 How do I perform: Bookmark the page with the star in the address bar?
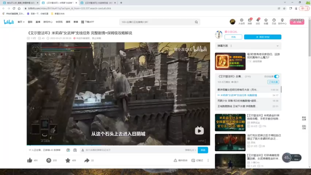284,8
